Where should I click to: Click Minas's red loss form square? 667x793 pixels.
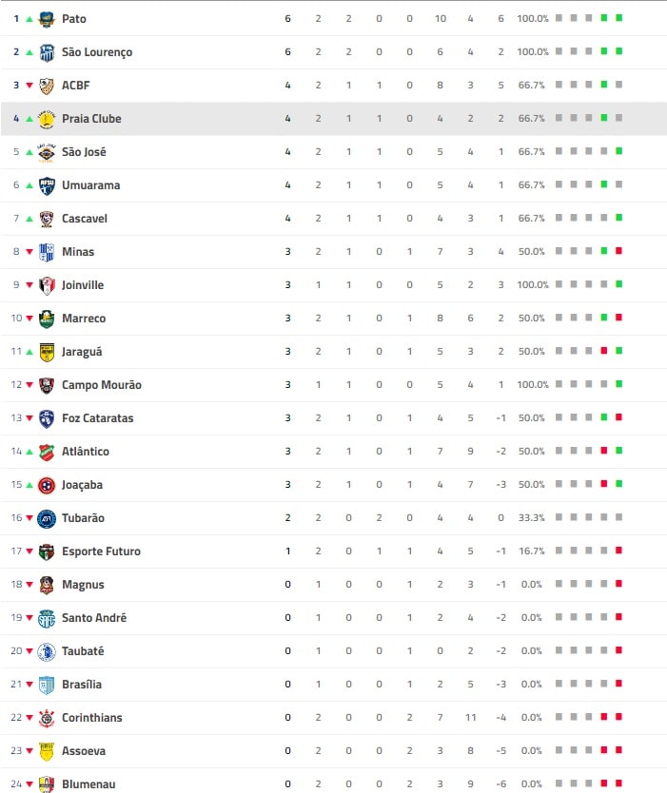pos(618,251)
